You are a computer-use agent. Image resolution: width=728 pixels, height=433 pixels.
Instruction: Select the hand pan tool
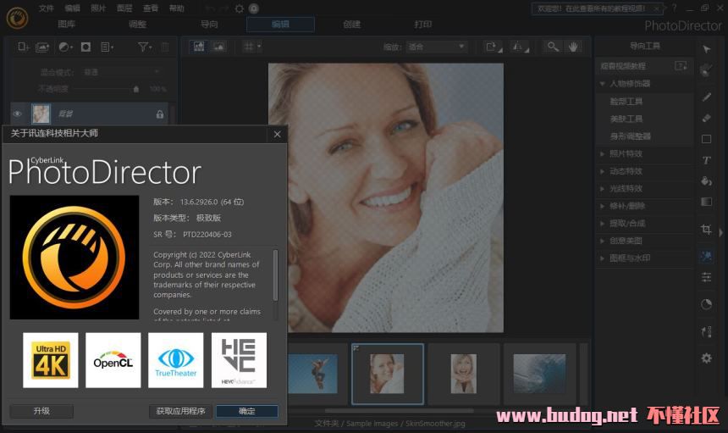tap(573, 47)
